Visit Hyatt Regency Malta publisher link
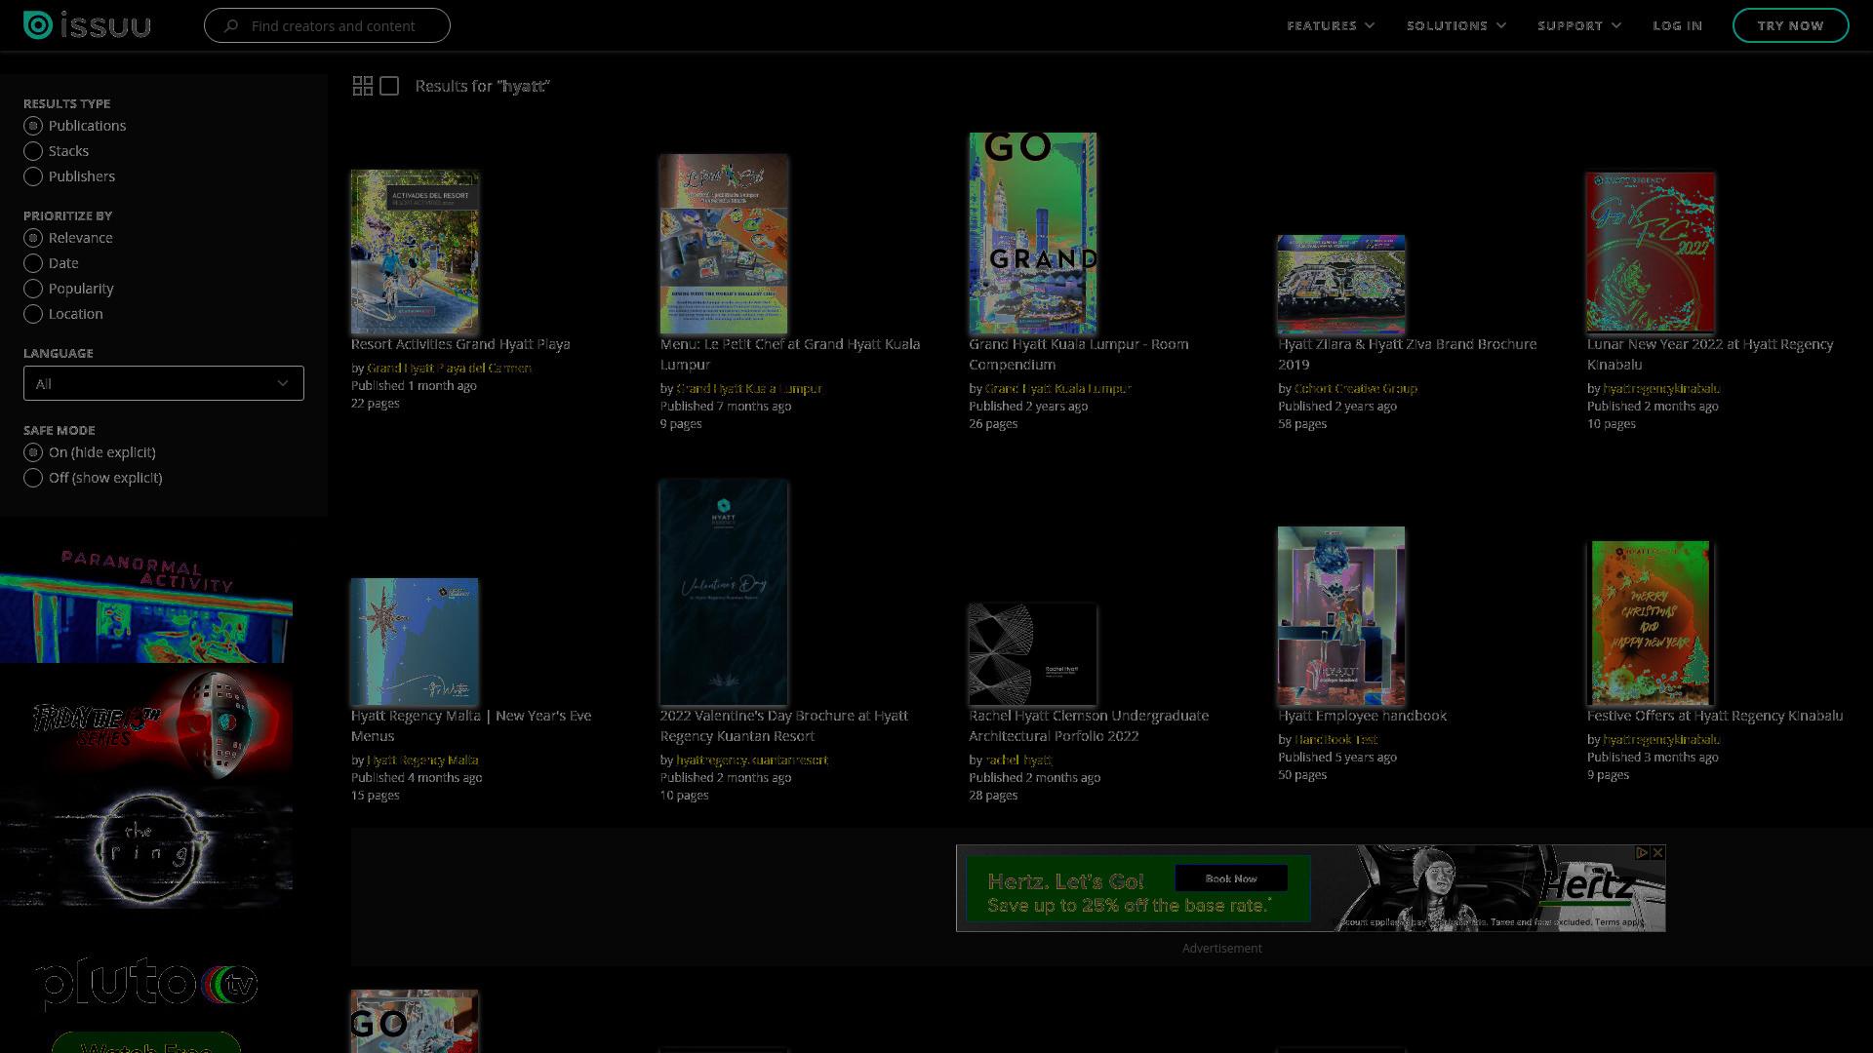The width and height of the screenshot is (1873, 1053). pyautogui.click(x=422, y=760)
